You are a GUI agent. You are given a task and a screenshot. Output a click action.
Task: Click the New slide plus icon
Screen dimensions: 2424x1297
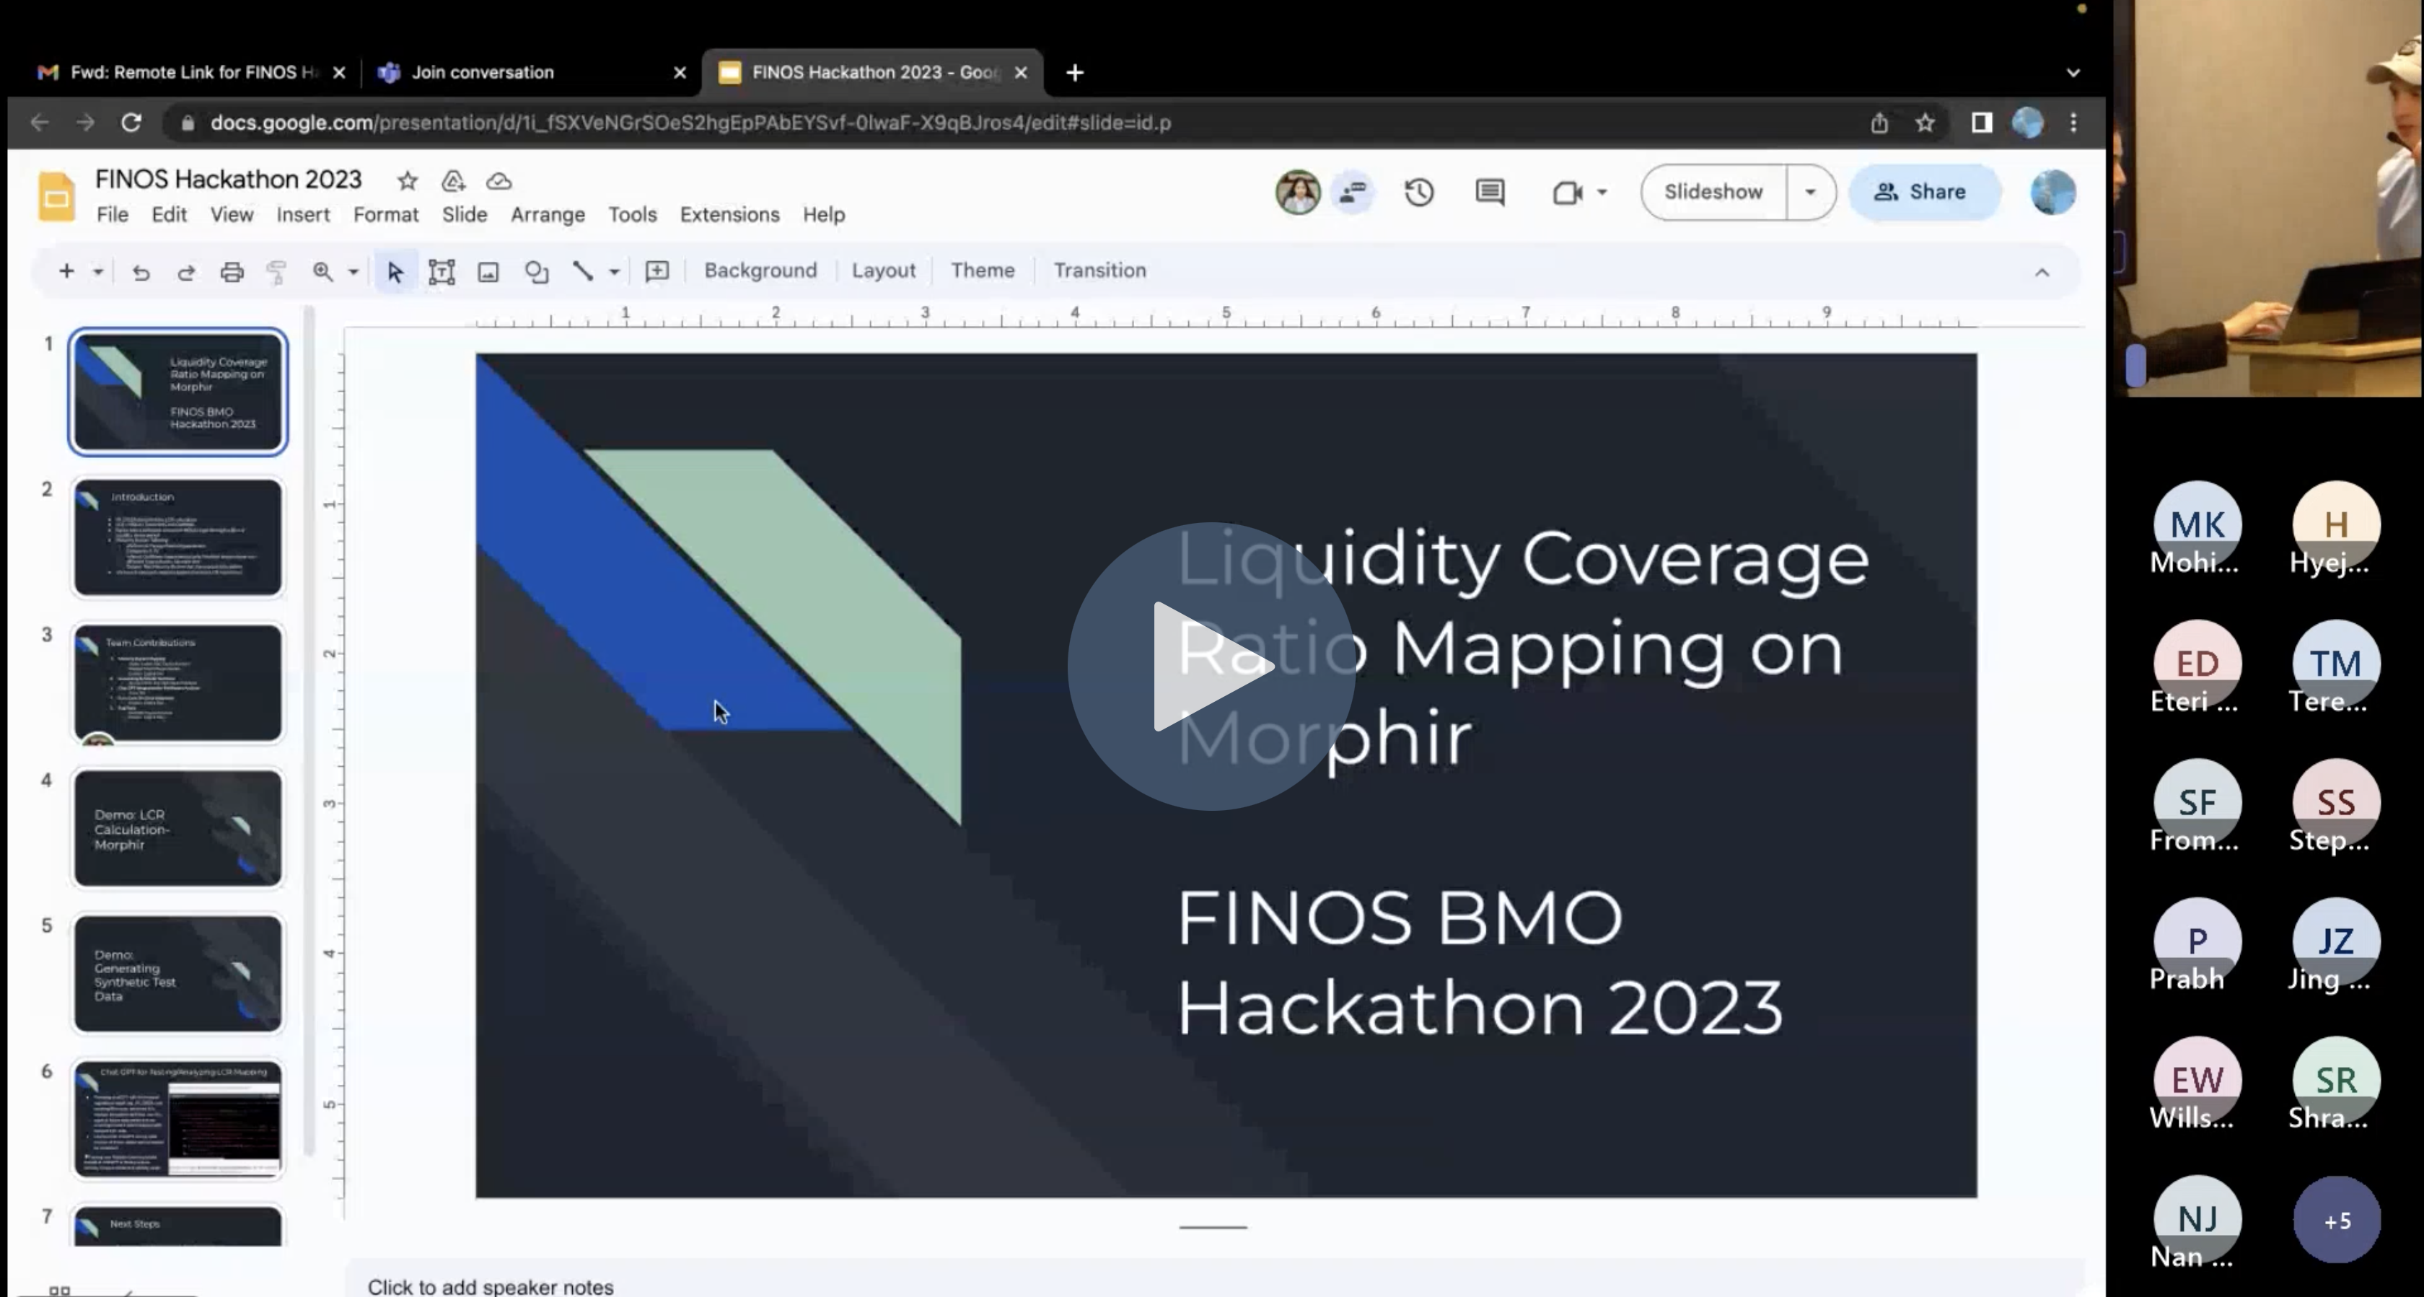[66, 272]
